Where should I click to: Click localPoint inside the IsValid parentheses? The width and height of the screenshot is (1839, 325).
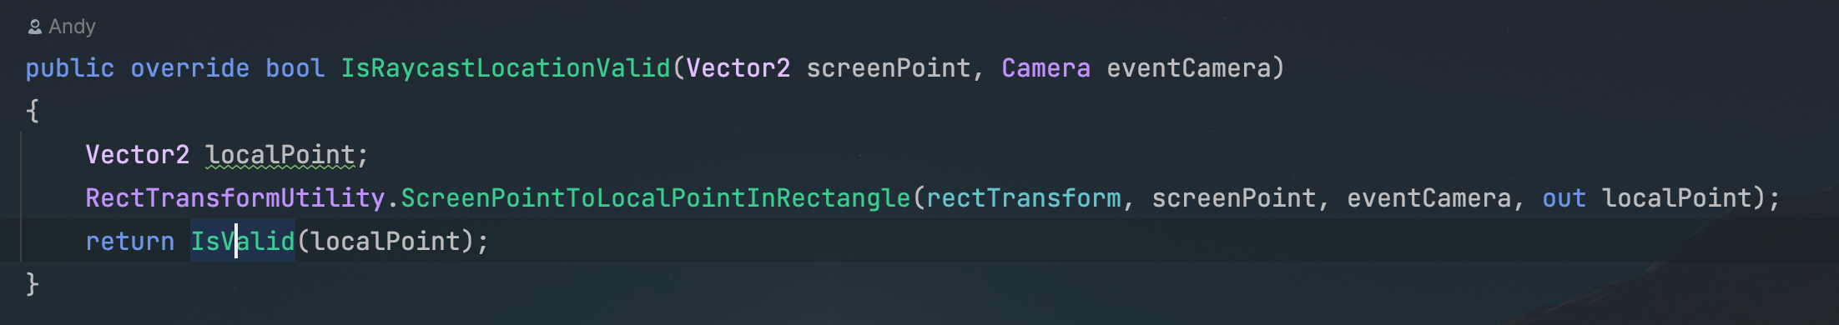(385, 242)
